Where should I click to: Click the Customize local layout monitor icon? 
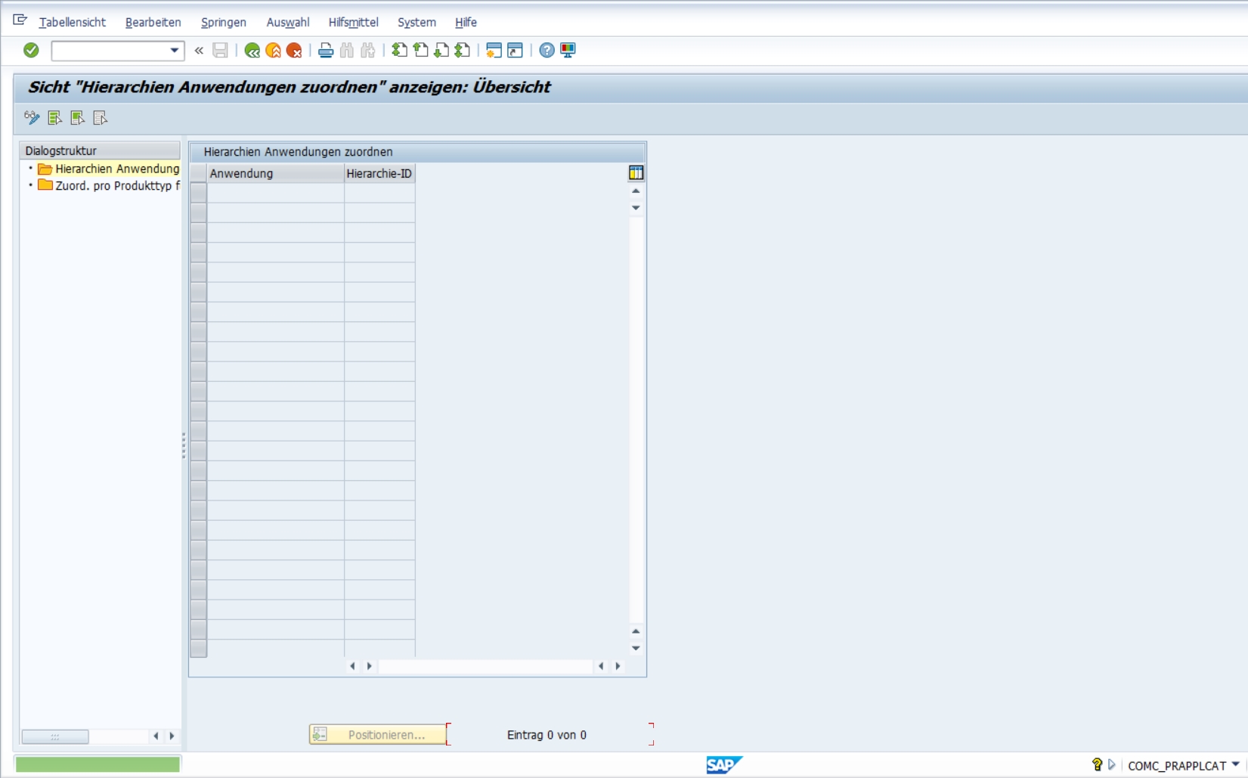568,51
